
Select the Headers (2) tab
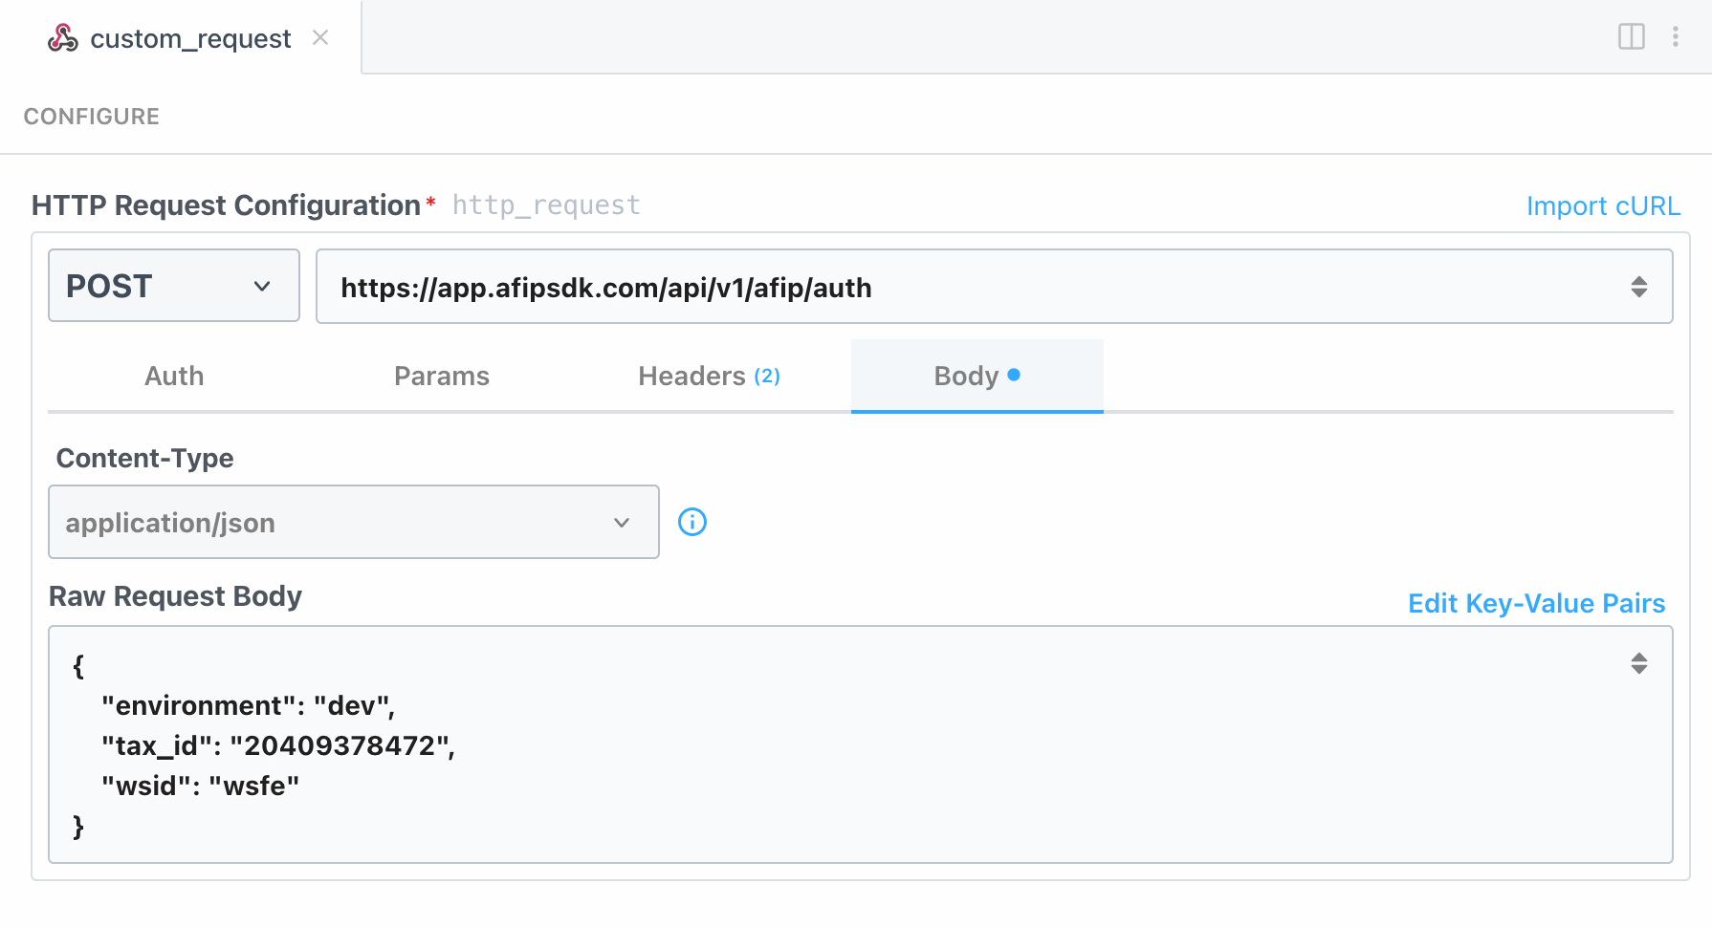point(709,377)
